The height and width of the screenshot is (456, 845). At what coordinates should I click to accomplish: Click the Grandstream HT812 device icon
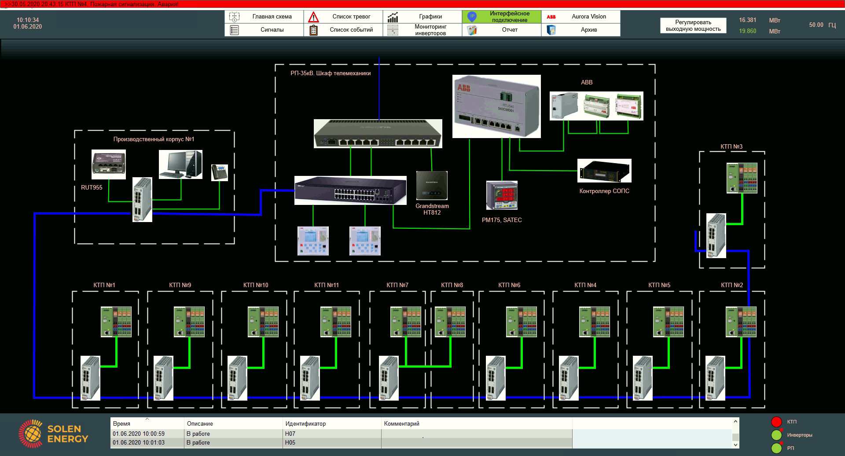click(x=432, y=186)
